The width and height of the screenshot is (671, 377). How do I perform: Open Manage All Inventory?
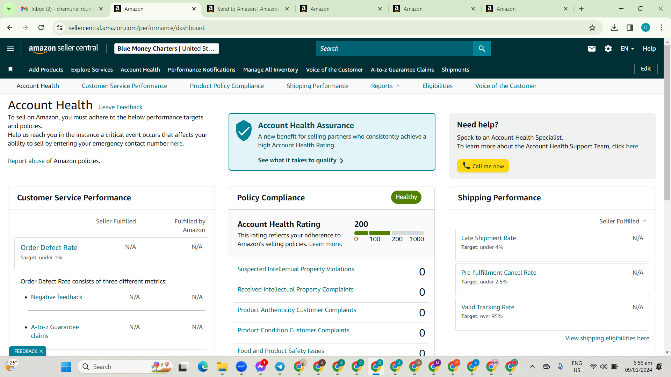[271, 69]
